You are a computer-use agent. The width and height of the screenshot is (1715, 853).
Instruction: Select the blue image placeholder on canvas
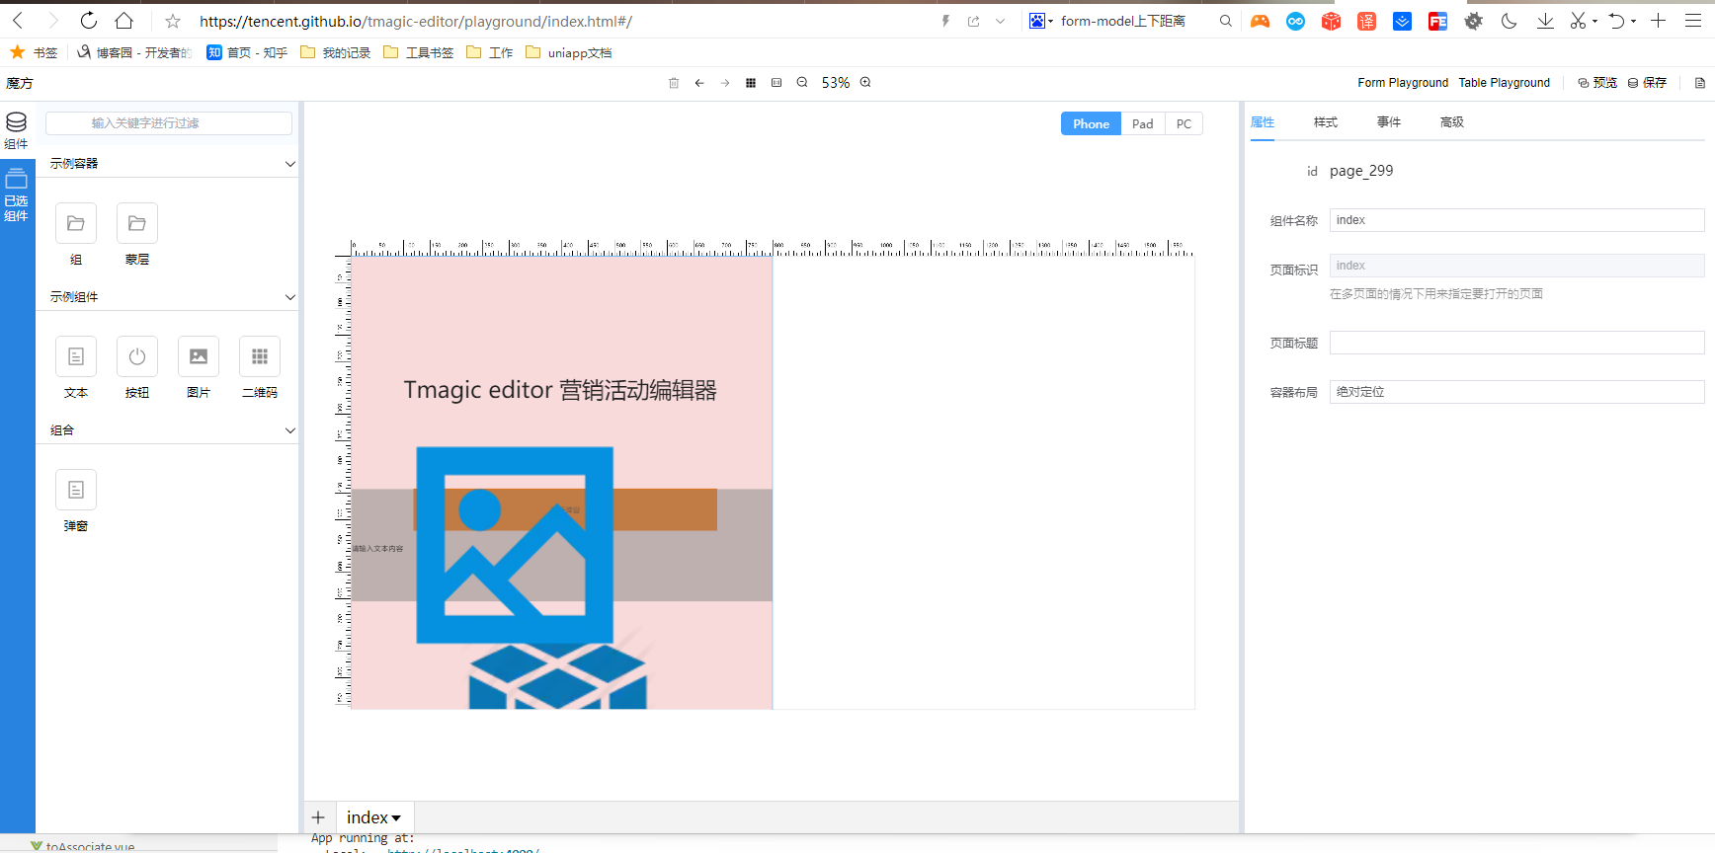(x=515, y=545)
